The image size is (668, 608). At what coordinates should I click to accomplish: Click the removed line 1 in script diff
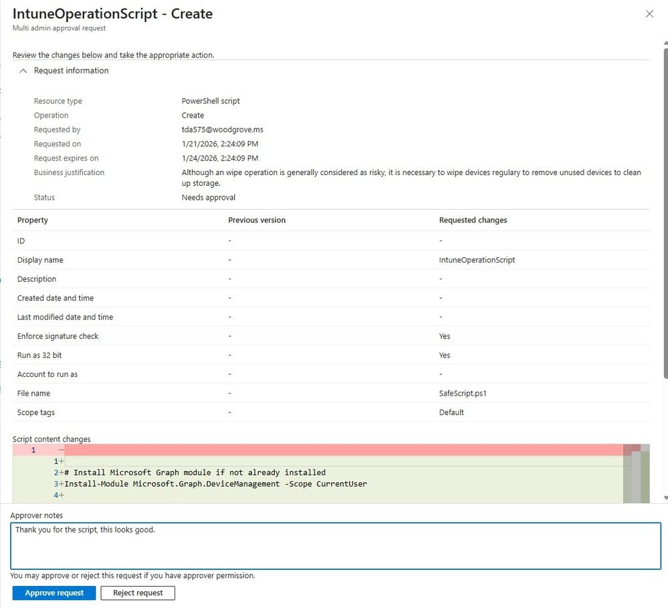click(318, 450)
